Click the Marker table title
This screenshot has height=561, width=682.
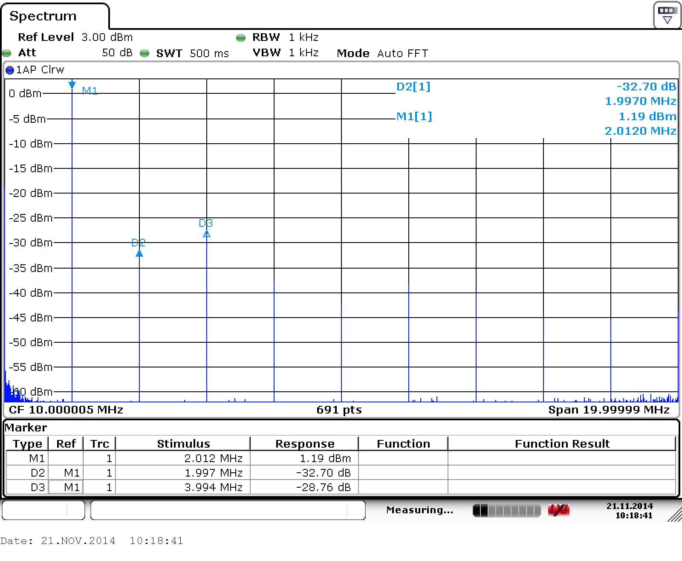point(26,428)
